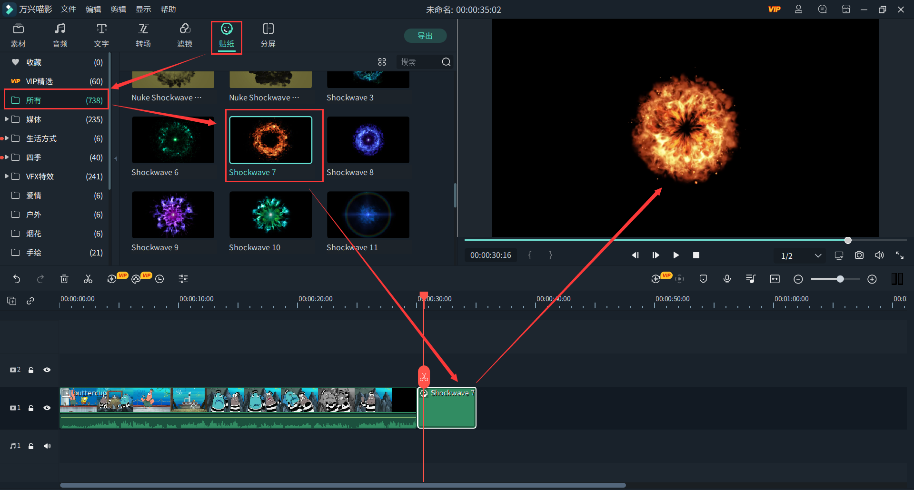The width and height of the screenshot is (914, 490).
Task: Hide video track 1 with eye icon
Action: pyautogui.click(x=47, y=408)
